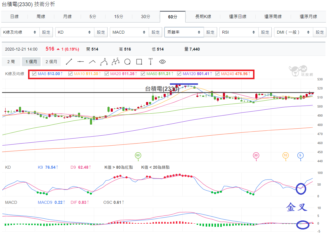Click the green MA60 marker on the timeline

tap(138, 156)
